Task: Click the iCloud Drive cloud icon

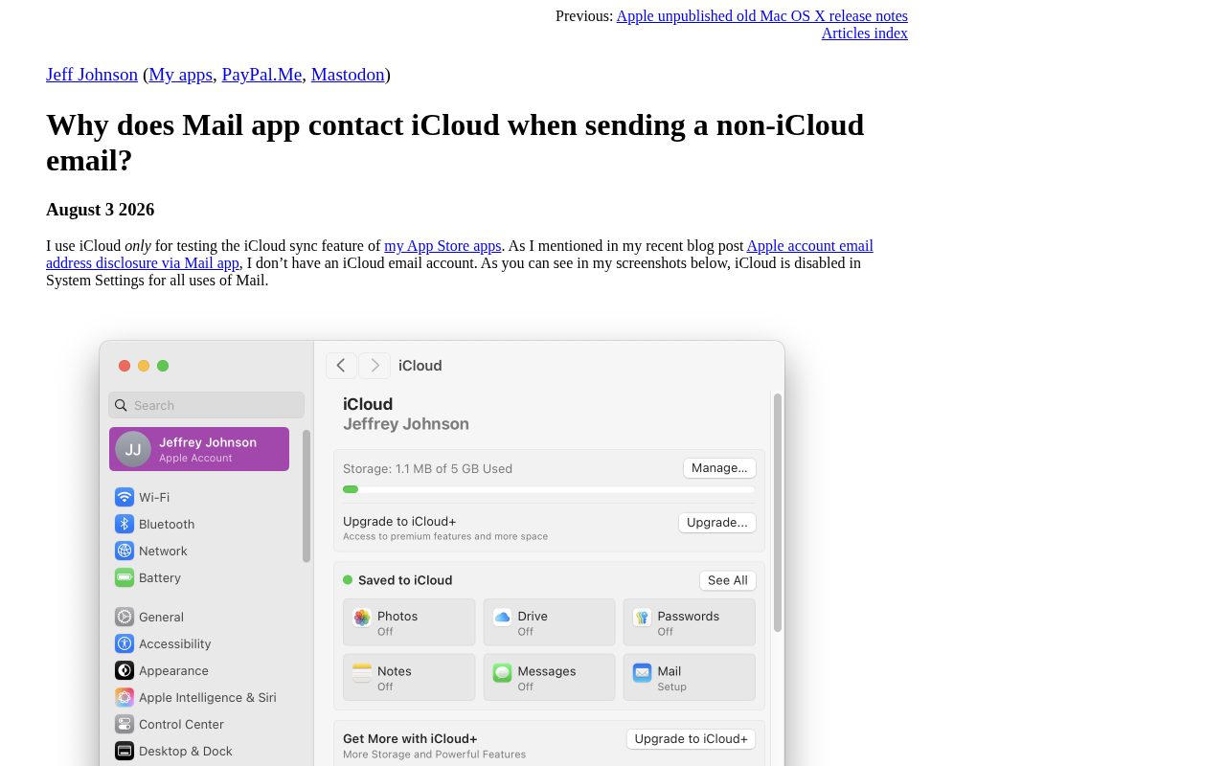Action: click(502, 618)
